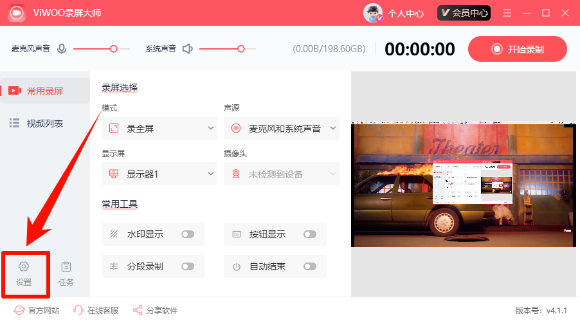The image size is (580, 323).
Task: Click the 官方网站 planet icon
Action: [19, 310]
